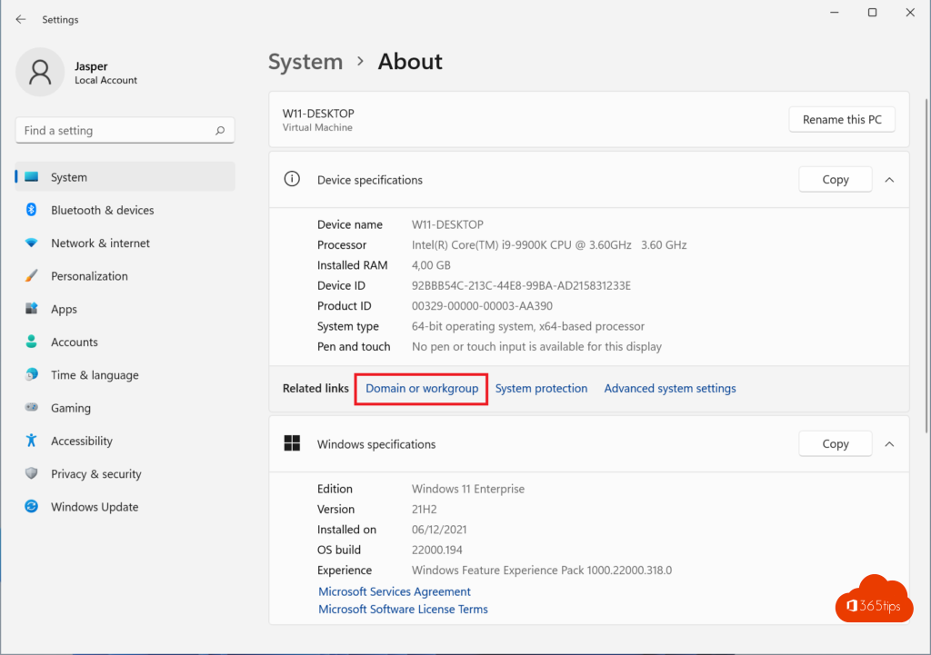The image size is (931, 655).
Task: Click the Gaming controller icon
Action: click(32, 408)
